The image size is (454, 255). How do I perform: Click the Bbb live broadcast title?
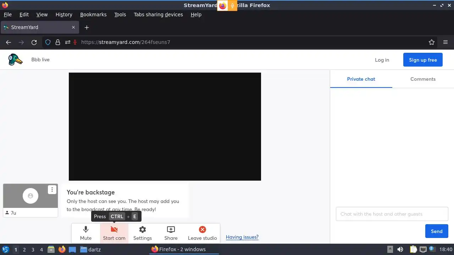pos(40,59)
